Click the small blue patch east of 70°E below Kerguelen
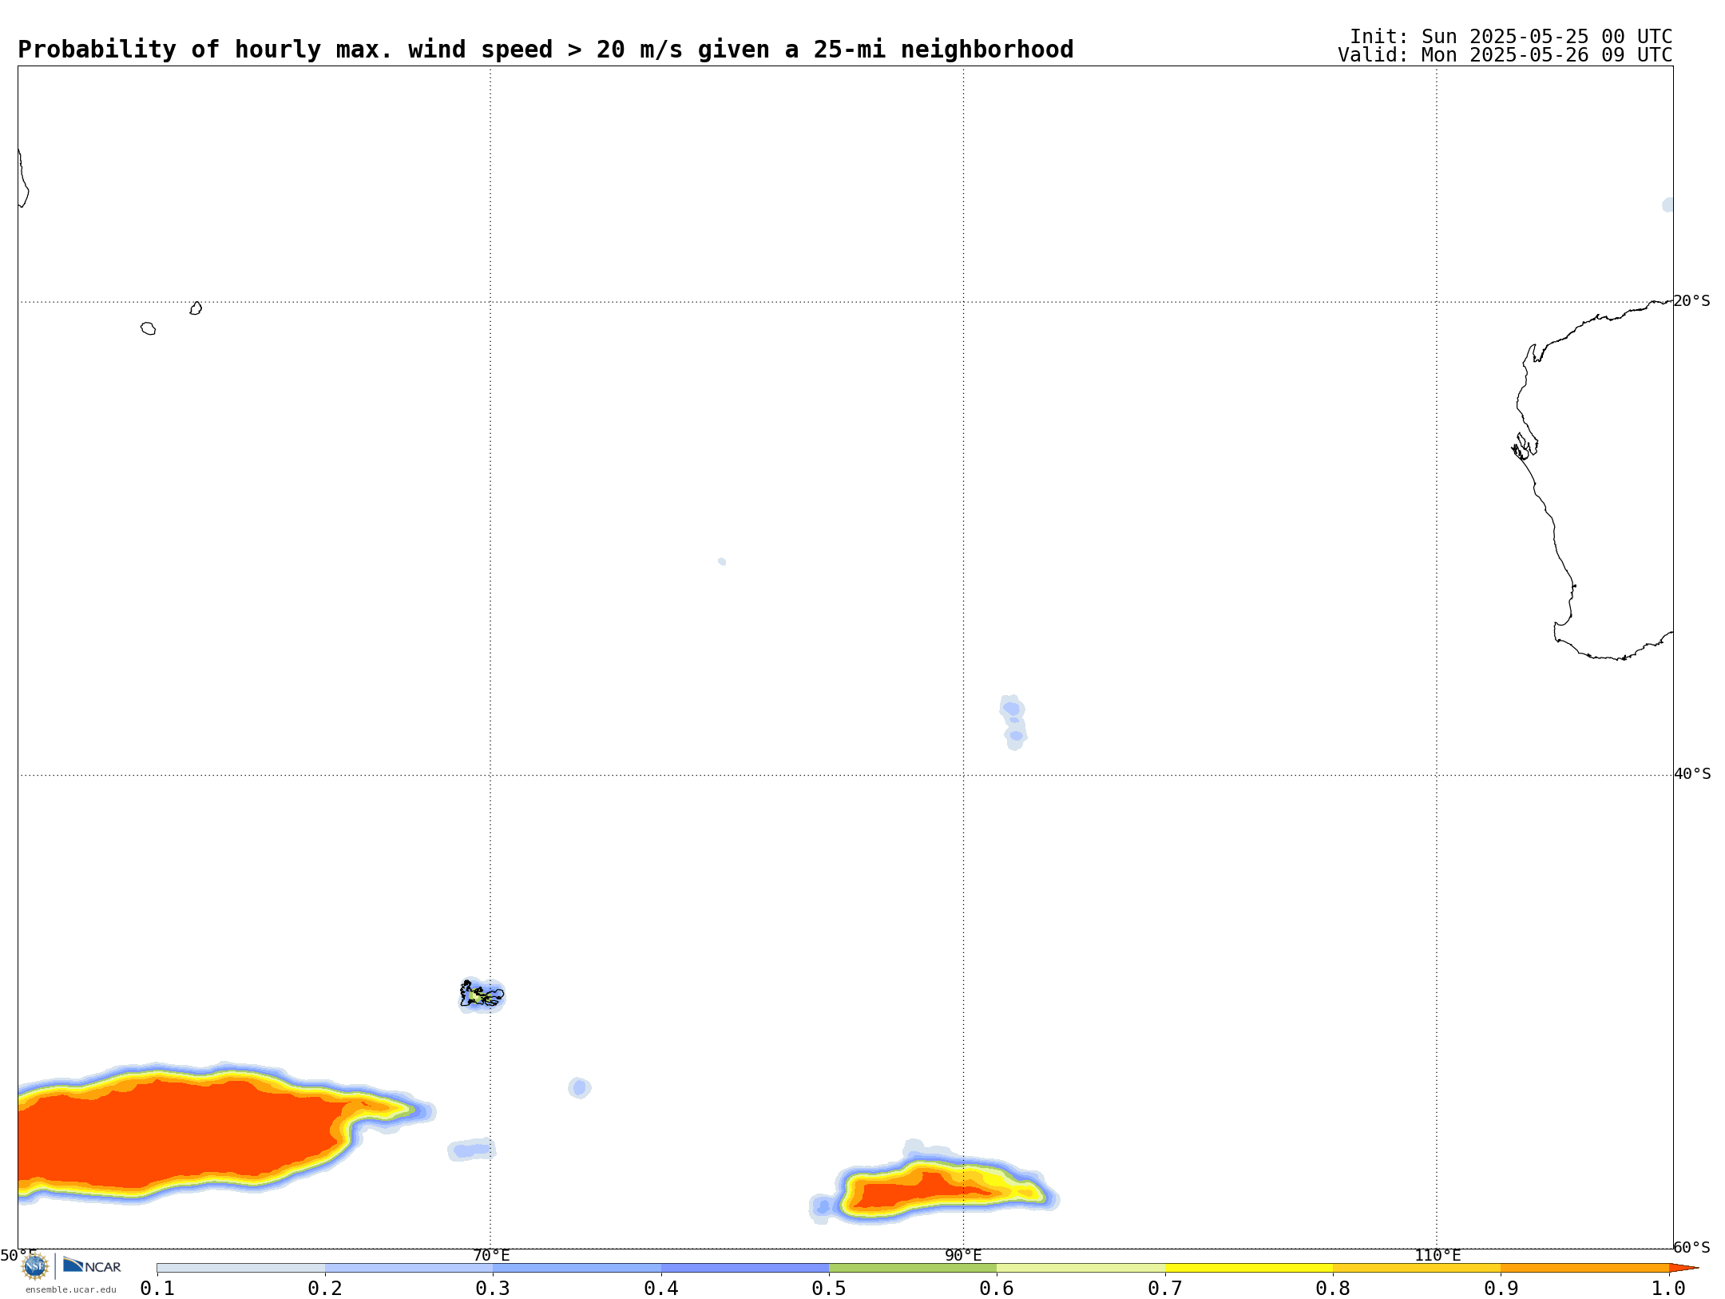 pos(580,1087)
